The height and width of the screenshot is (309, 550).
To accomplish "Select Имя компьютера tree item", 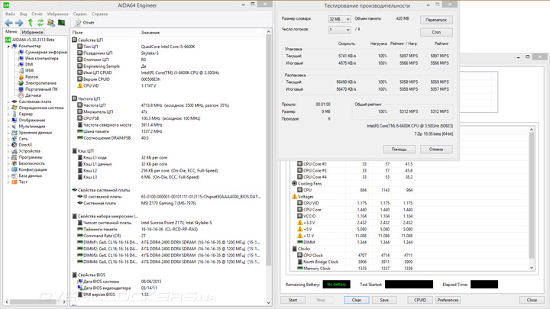I will [42, 58].
